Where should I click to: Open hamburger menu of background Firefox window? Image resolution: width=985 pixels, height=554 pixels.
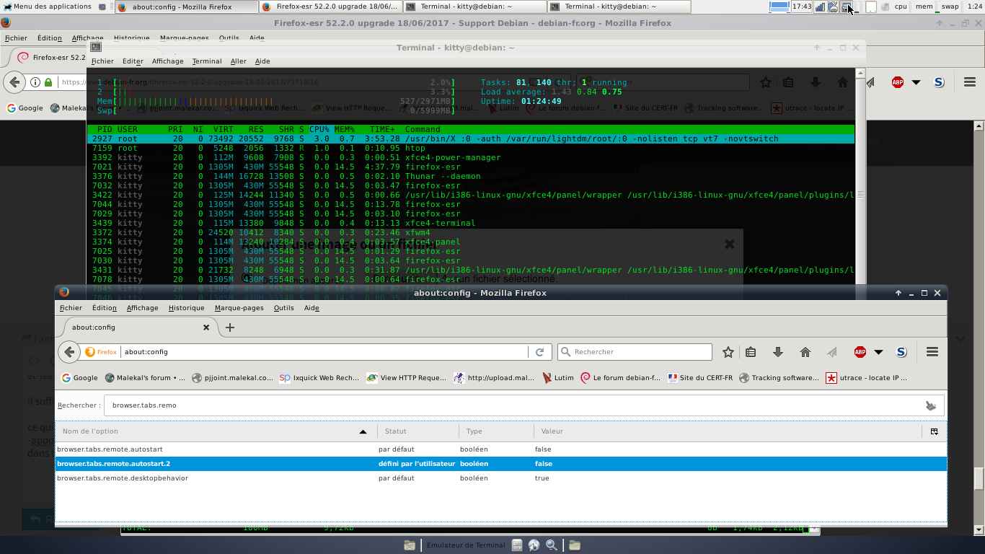pyautogui.click(x=970, y=82)
